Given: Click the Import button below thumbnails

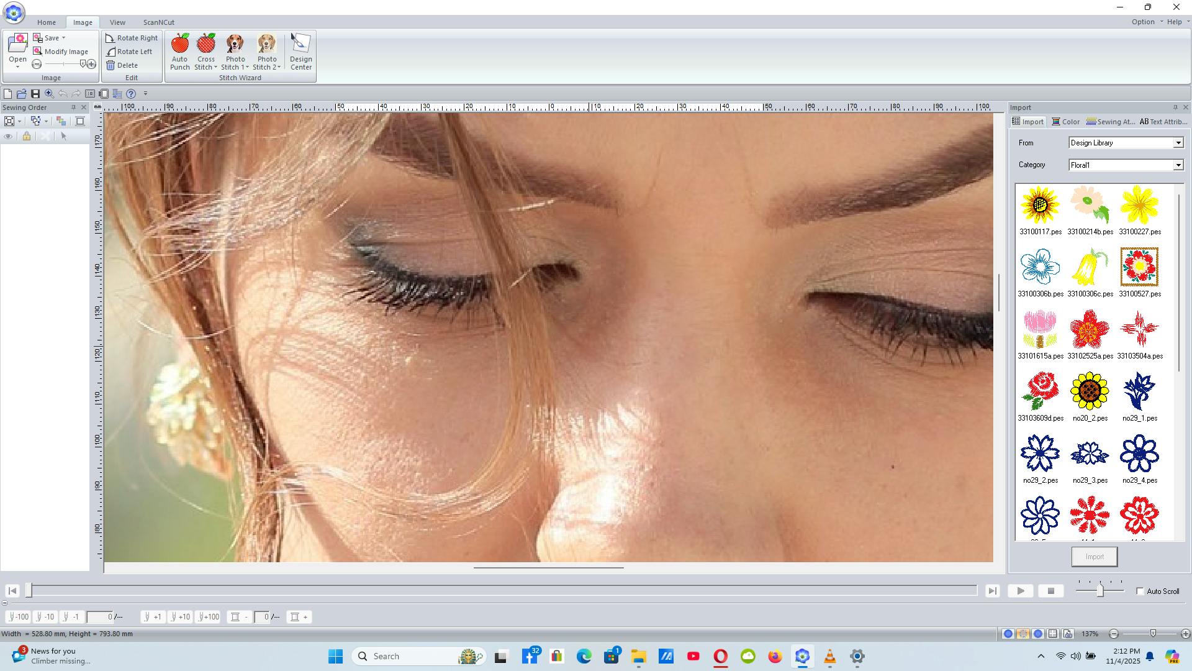Looking at the screenshot, I should [x=1094, y=557].
